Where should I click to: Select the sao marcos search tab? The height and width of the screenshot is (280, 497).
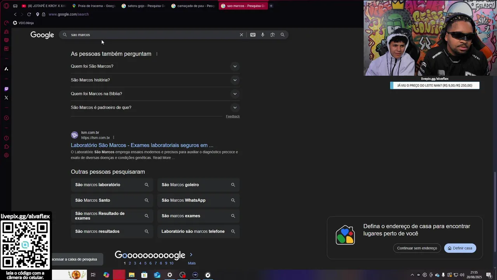click(243, 6)
